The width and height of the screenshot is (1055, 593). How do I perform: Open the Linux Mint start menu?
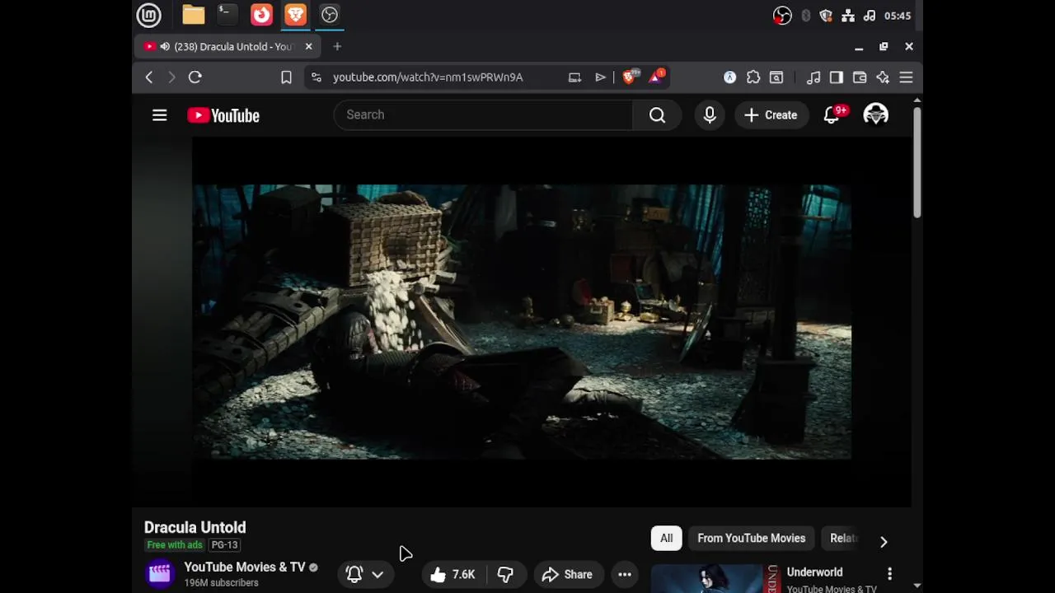[149, 15]
